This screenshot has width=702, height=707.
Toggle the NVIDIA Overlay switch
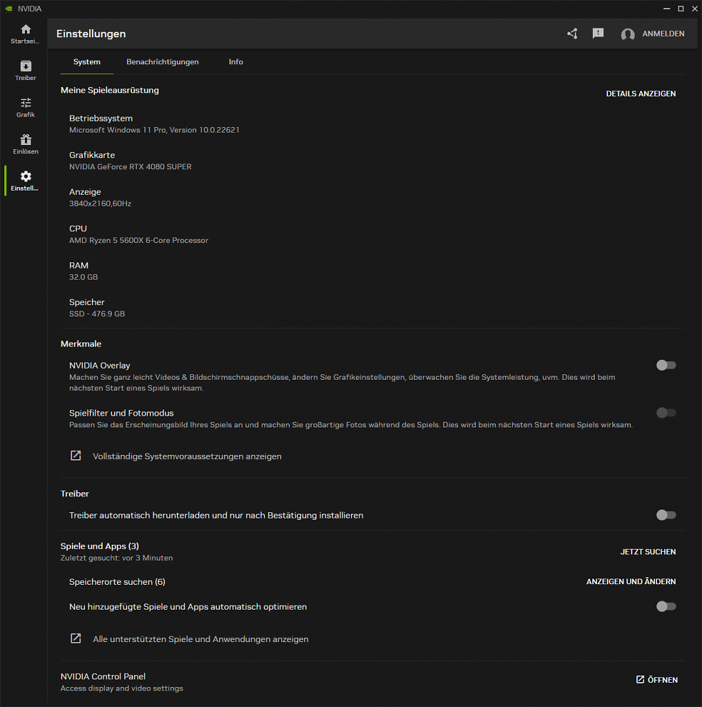click(x=666, y=365)
